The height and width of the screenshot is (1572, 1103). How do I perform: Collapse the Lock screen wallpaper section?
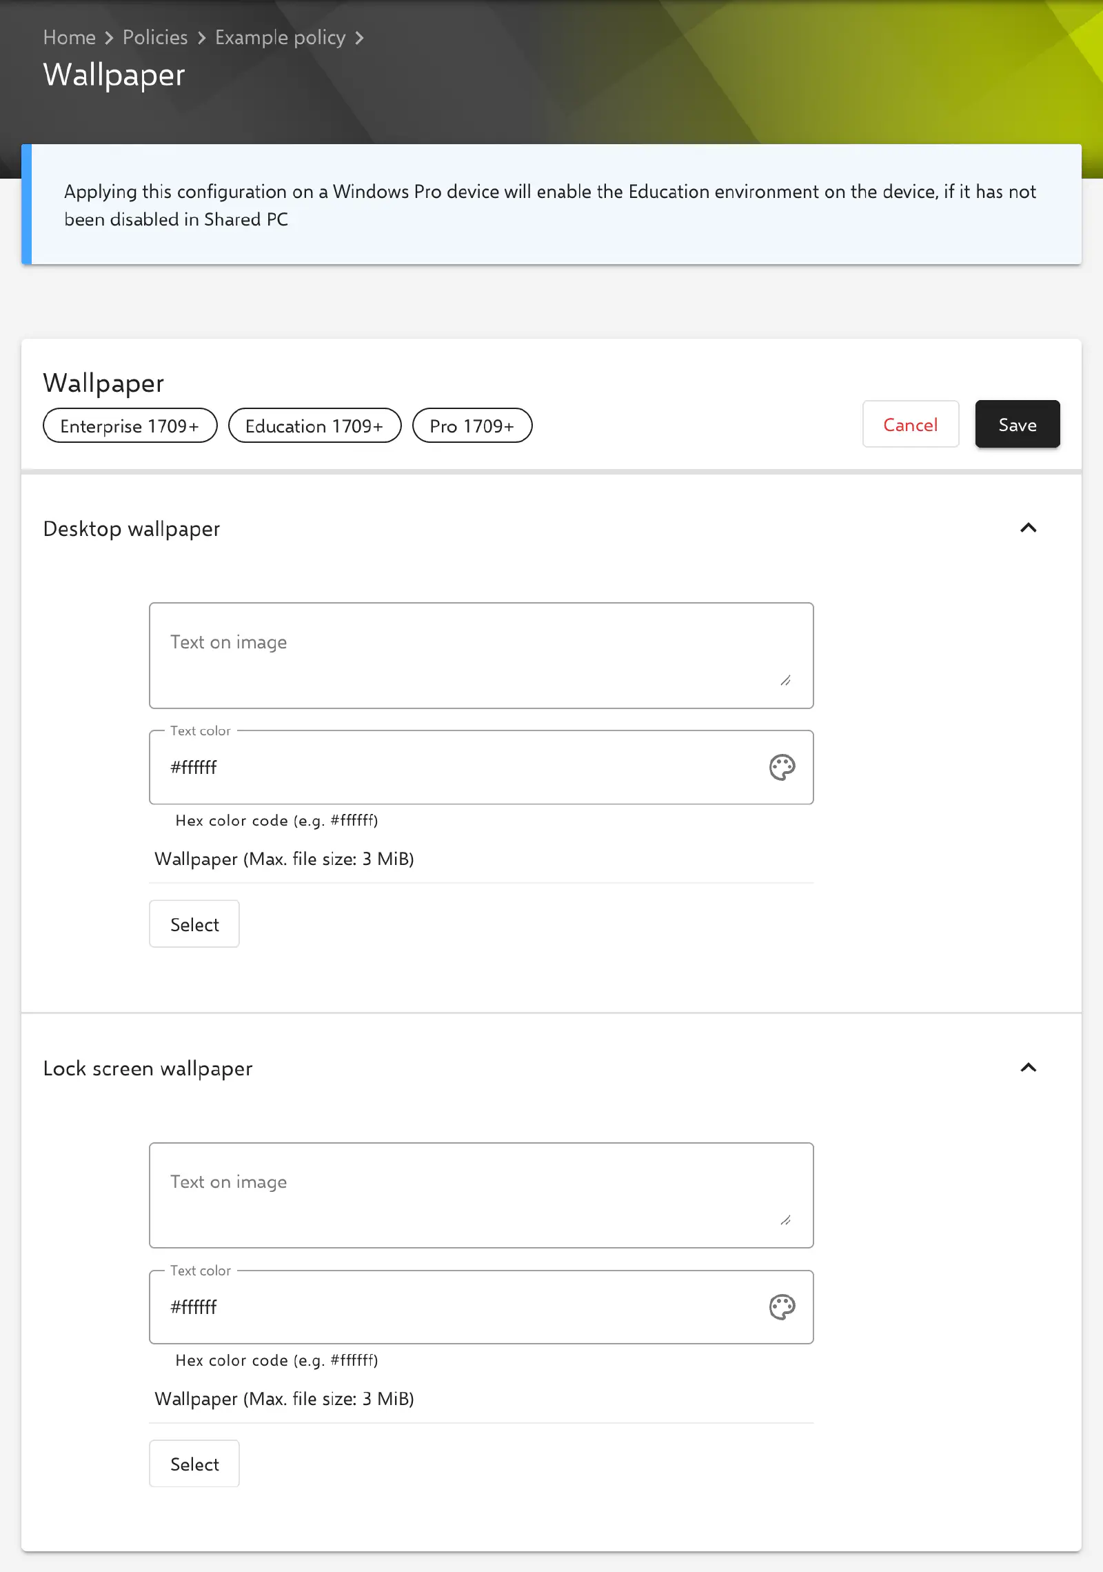(1028, 1068)
